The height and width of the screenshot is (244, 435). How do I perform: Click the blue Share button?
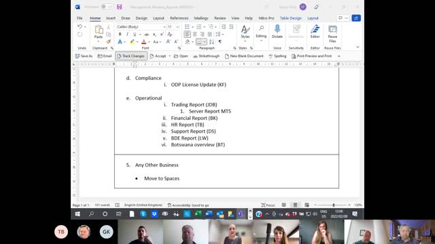tap(356, 18)
